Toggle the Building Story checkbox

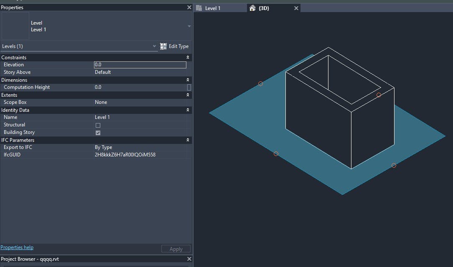click(x=98, y=133)
